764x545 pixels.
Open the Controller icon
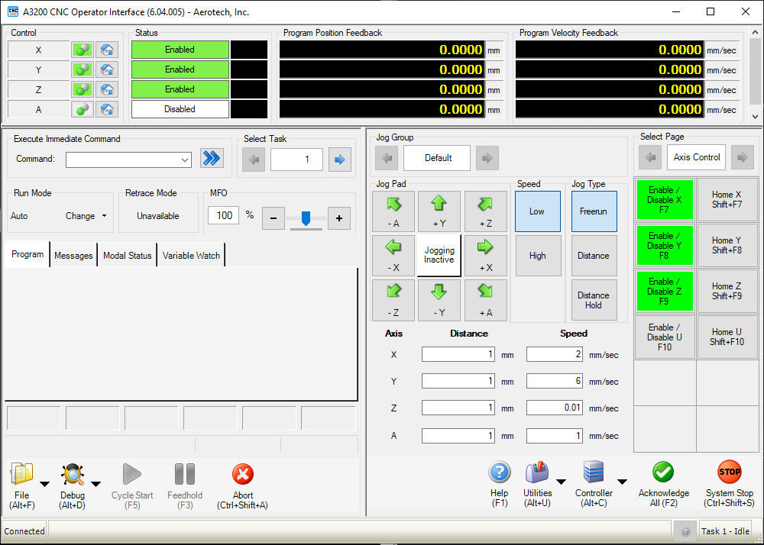594,472
